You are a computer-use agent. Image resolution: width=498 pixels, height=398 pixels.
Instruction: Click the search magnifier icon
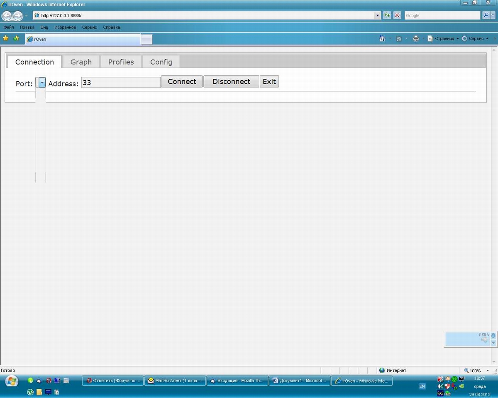coord(486,15)
